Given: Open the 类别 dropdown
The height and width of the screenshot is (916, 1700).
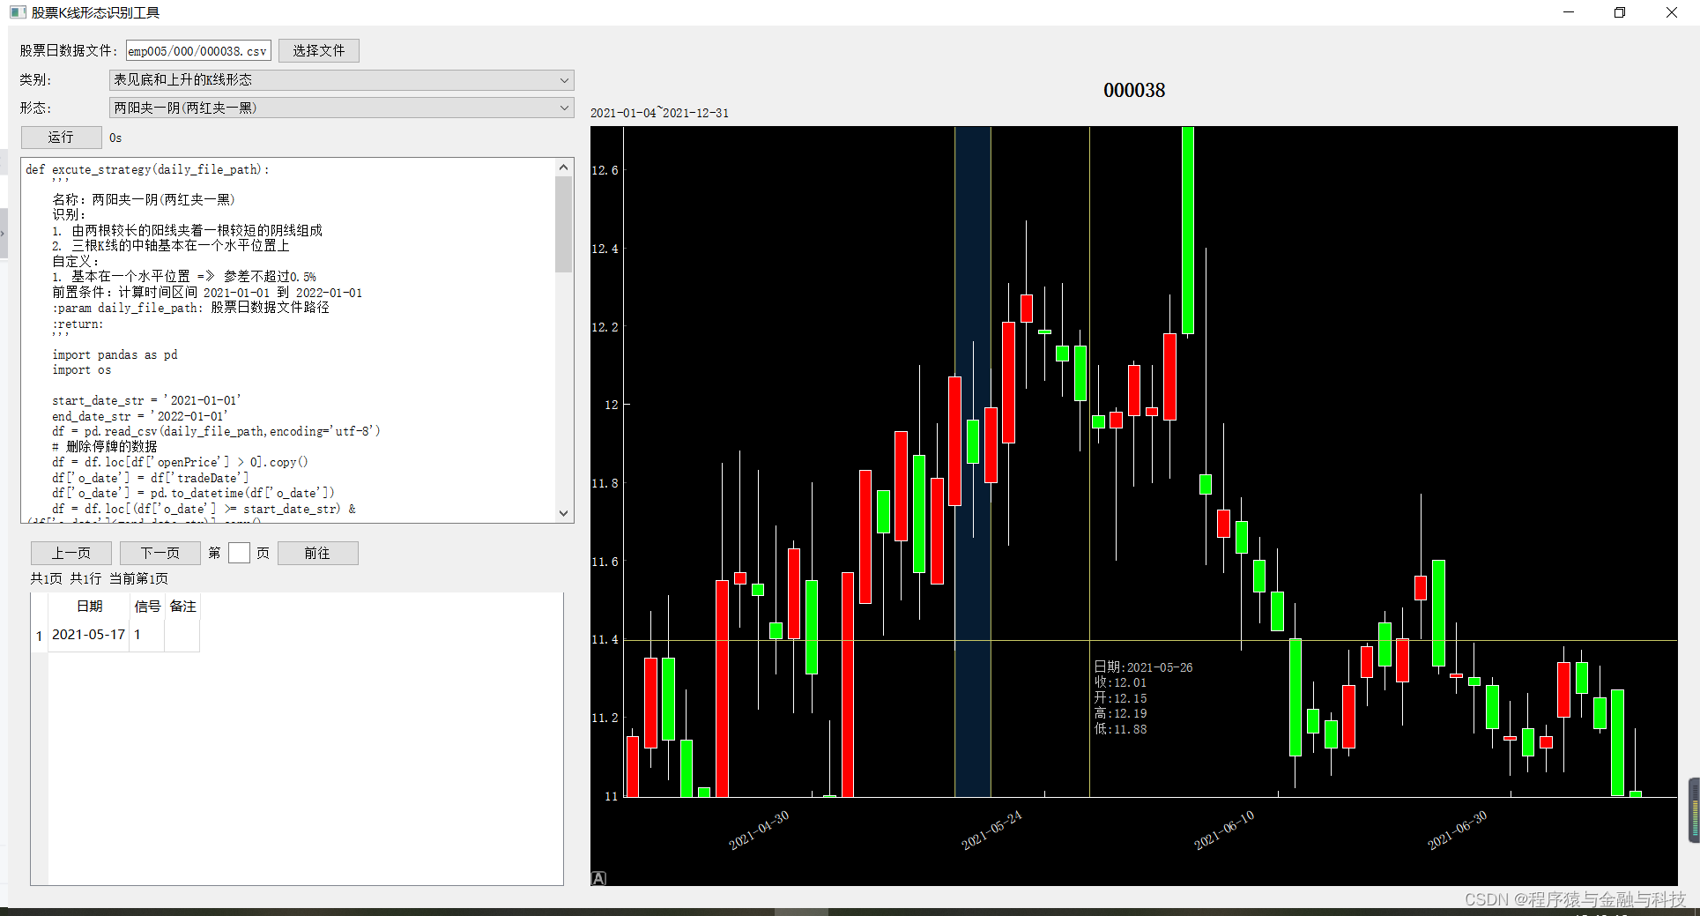Looking at the screenshot, I should [x=341, y=80].
